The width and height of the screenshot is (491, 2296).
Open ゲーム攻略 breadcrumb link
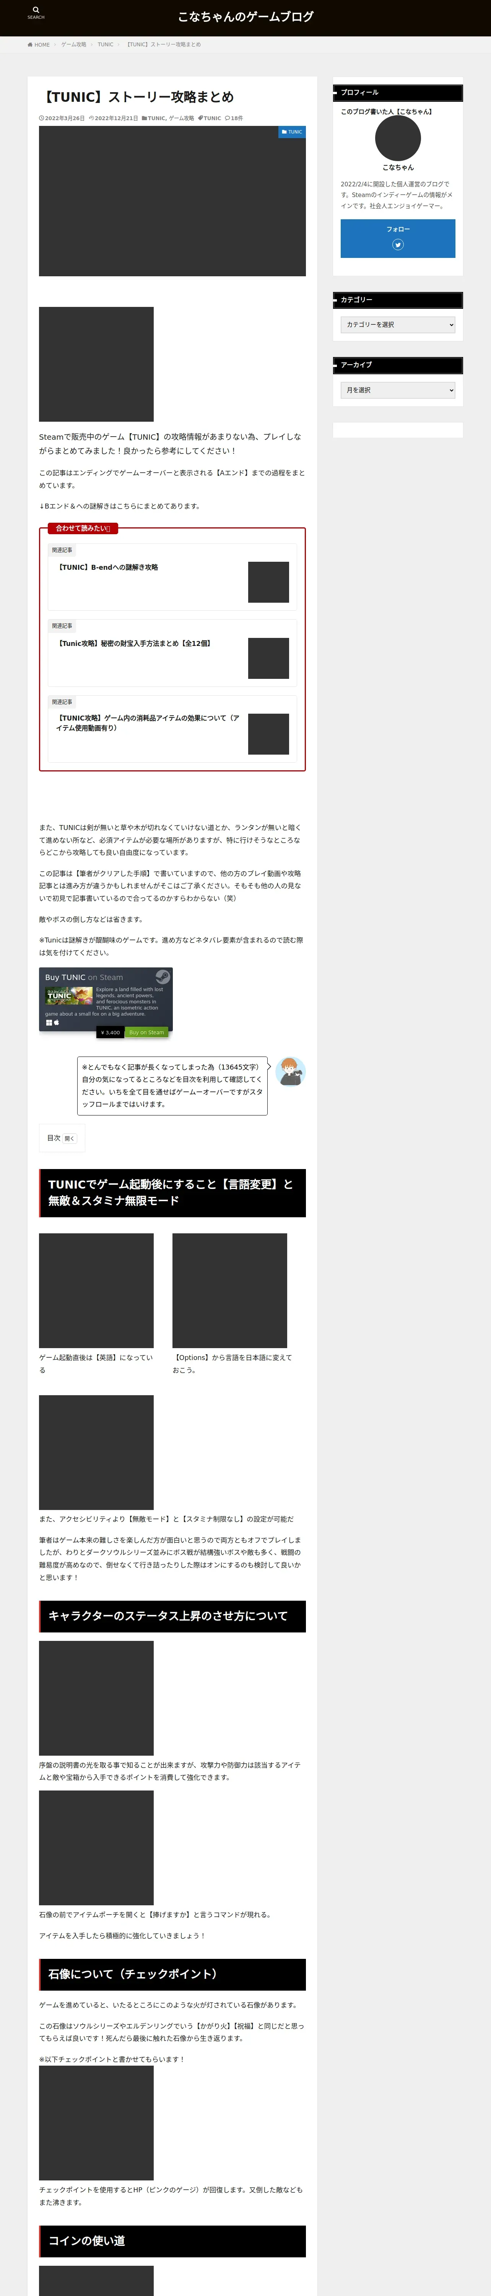(74, 44)
